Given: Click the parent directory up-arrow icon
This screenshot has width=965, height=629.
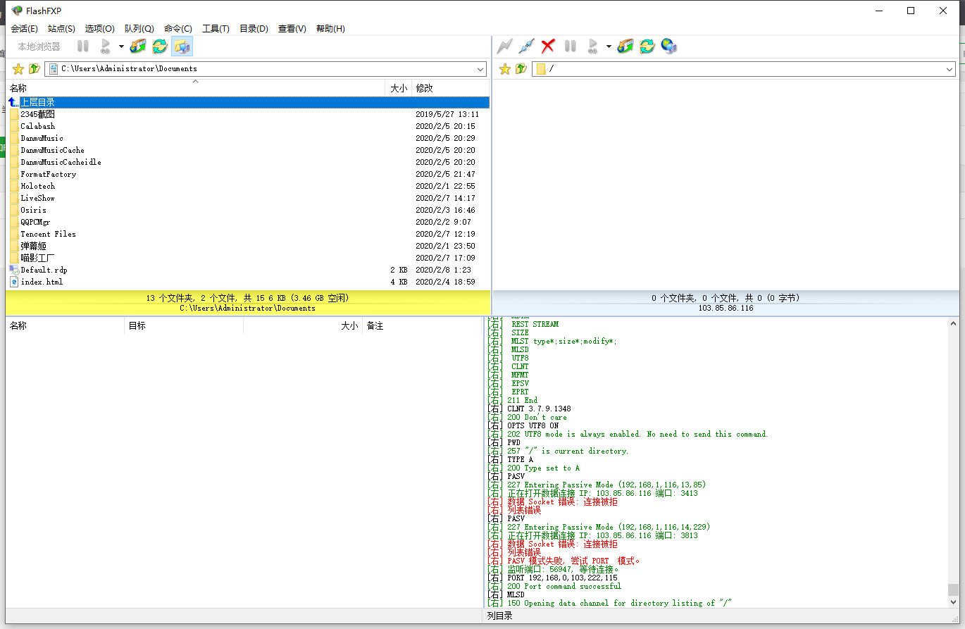Looking at the screenshot, I should pos(14,102).
